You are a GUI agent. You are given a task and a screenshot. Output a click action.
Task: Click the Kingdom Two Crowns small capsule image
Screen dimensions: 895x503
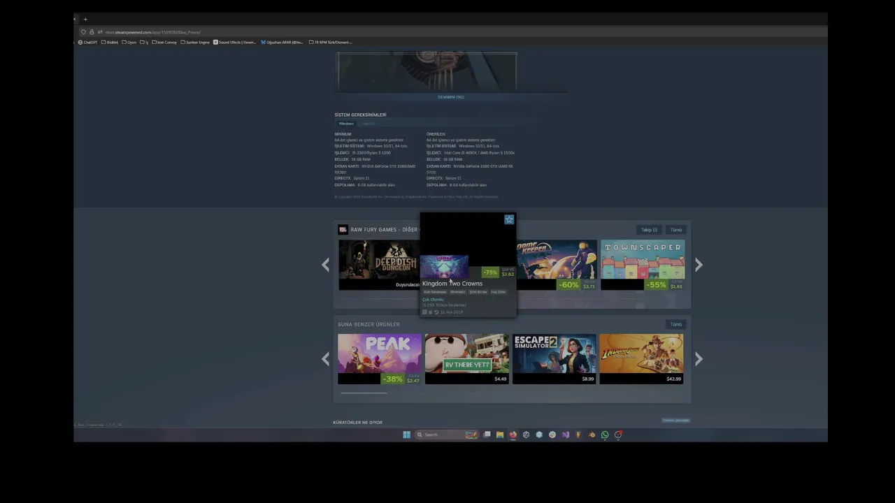pos(444,267)
